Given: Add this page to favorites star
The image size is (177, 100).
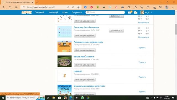Looking at the screenshot, I should [x=78, y=7].
